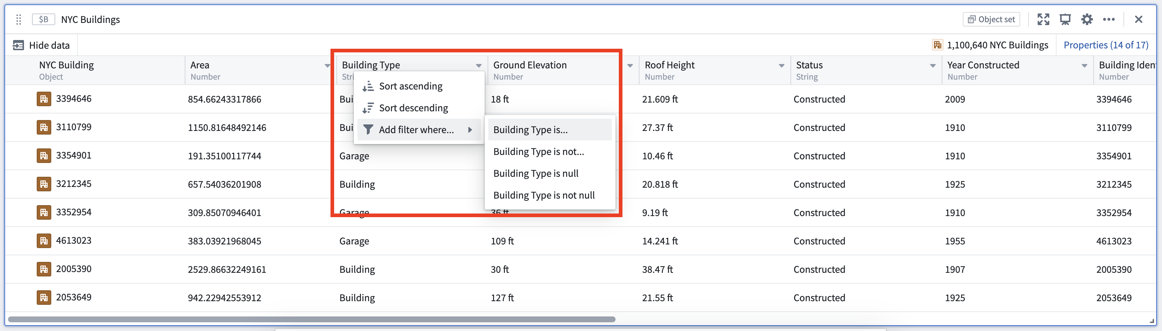
Task: Open Properties (14 of 17) link
Action: pos(1106,45)
